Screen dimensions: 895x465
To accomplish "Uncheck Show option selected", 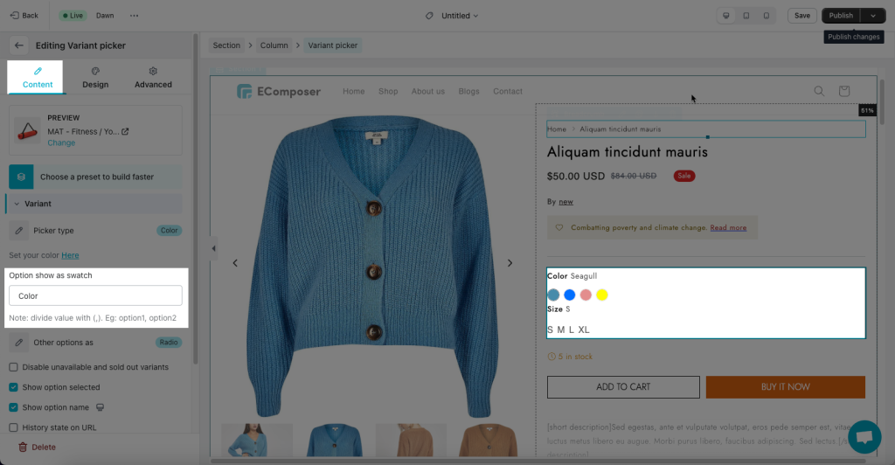I will point(13,387).
